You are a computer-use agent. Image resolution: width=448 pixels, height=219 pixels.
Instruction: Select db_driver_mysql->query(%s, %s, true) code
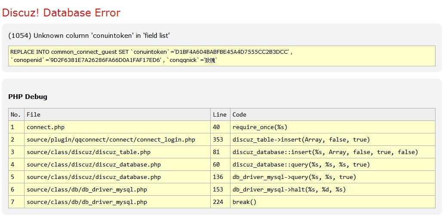tap(294, 177)
